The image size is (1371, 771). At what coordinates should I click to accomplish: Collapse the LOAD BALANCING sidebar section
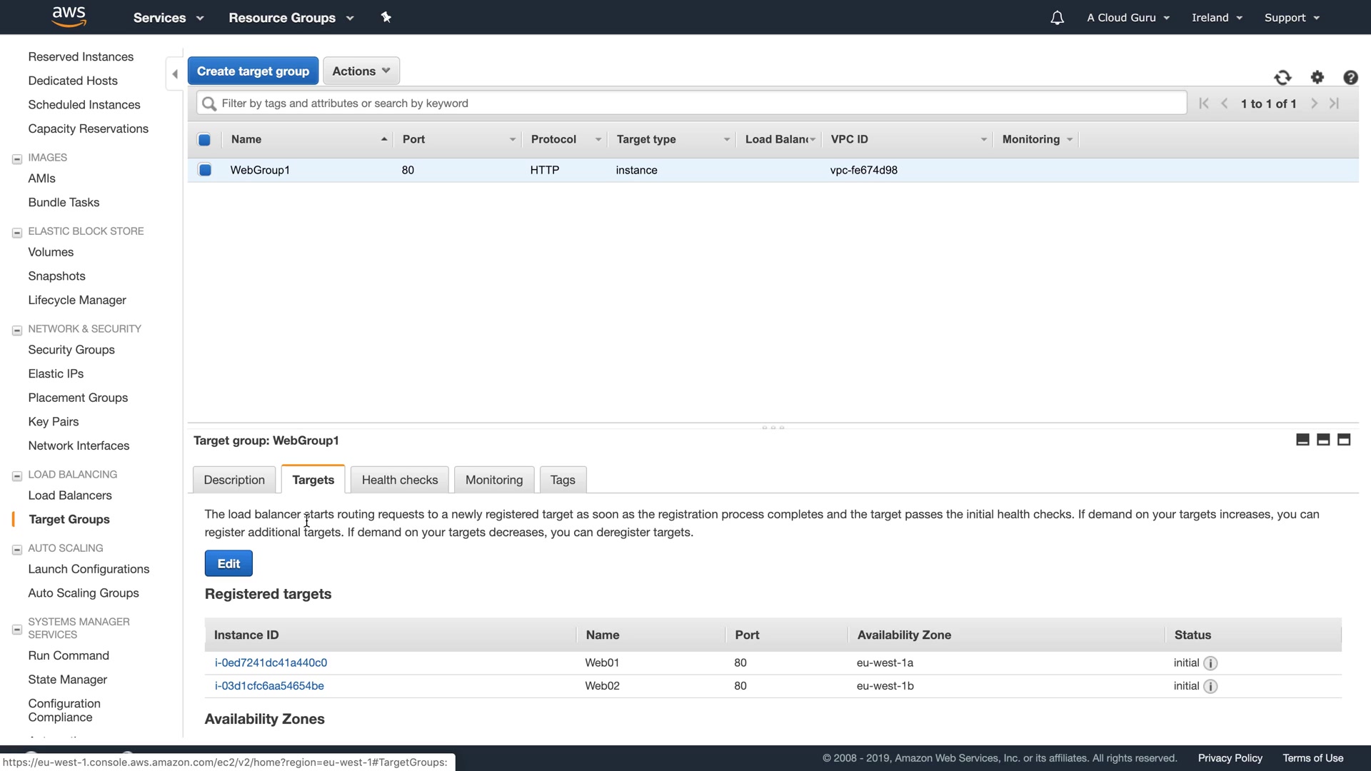(17, 475)
